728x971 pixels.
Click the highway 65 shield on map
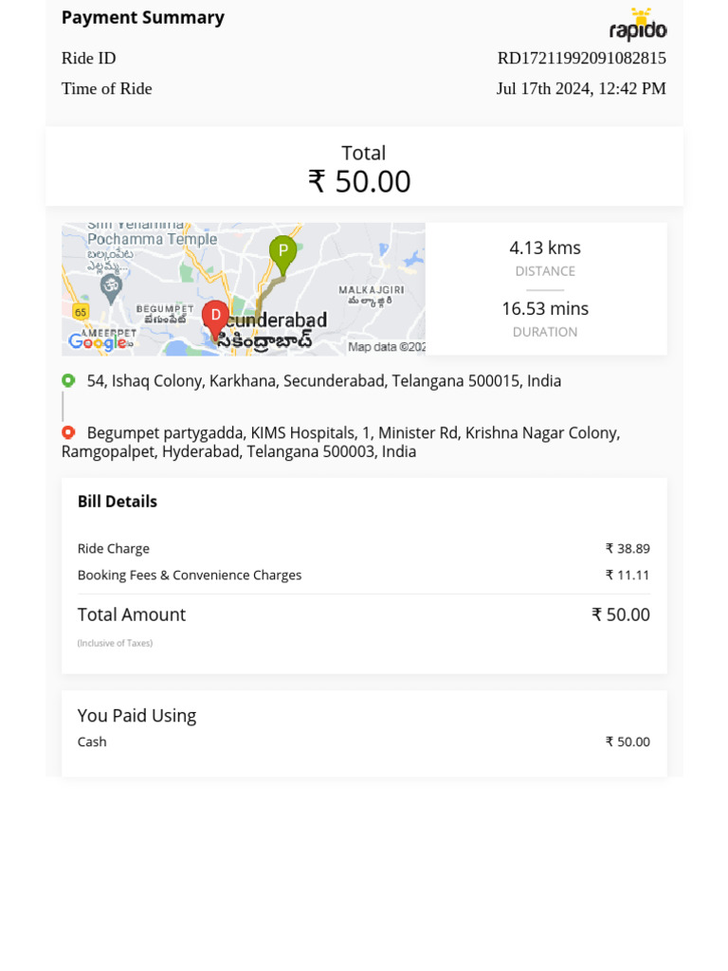point(81,311)
